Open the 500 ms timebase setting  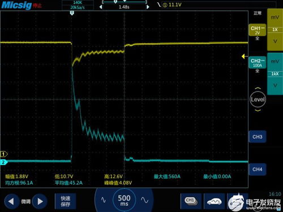click(124, 200)
